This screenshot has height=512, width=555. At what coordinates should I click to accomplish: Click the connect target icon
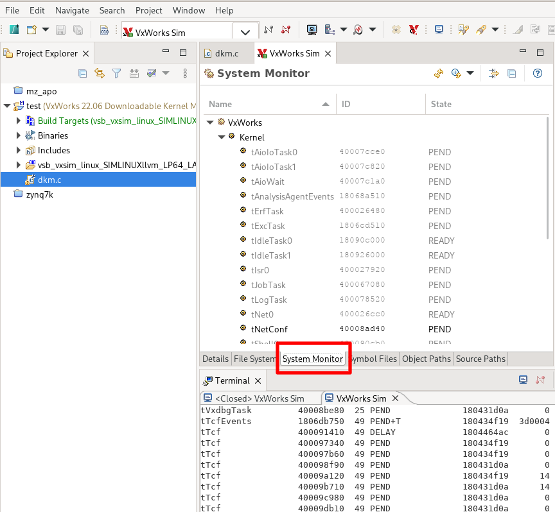pyautogui.click(x=269, y=30)
